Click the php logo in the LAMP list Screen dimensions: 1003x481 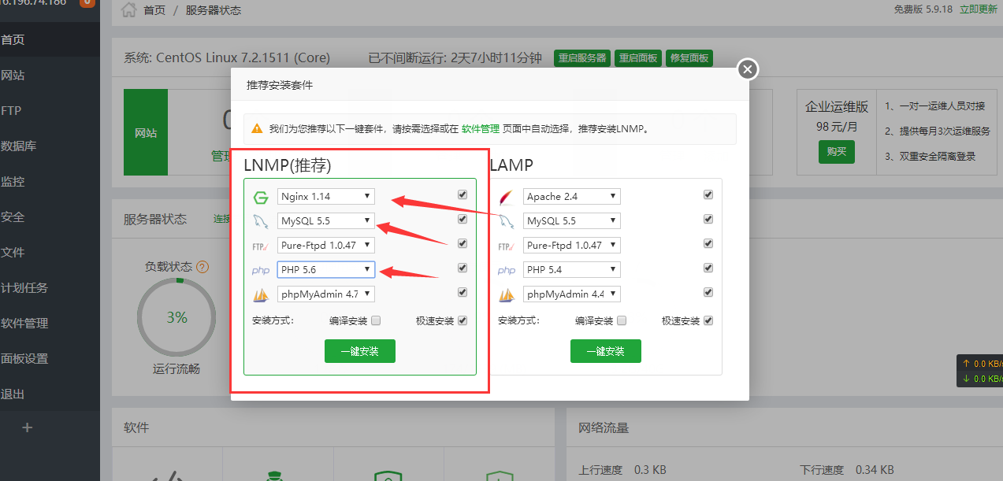[x=507, y=270]
